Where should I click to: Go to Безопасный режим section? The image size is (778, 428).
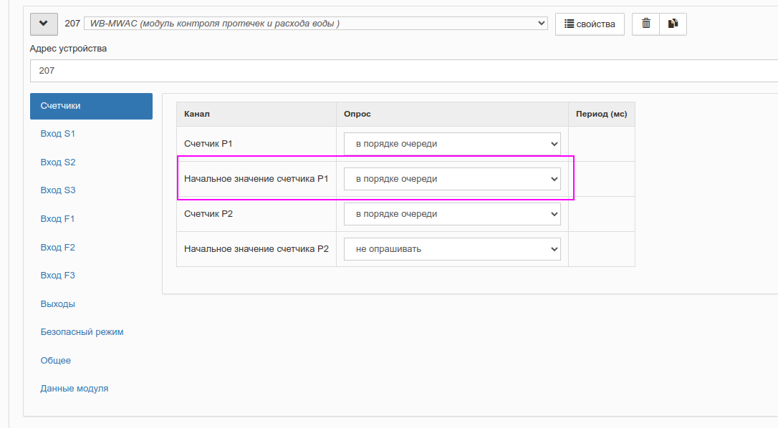click(x=82, y=332)
